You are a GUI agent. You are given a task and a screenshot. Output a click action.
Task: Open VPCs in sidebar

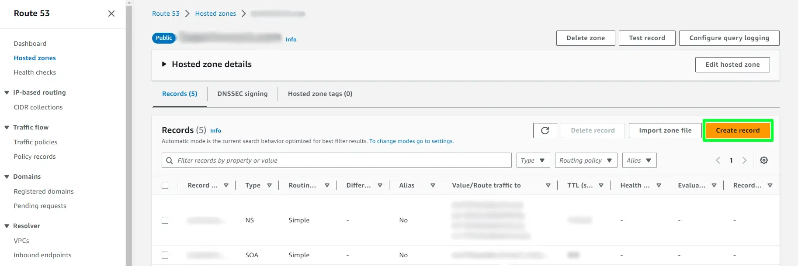[21, 241]
